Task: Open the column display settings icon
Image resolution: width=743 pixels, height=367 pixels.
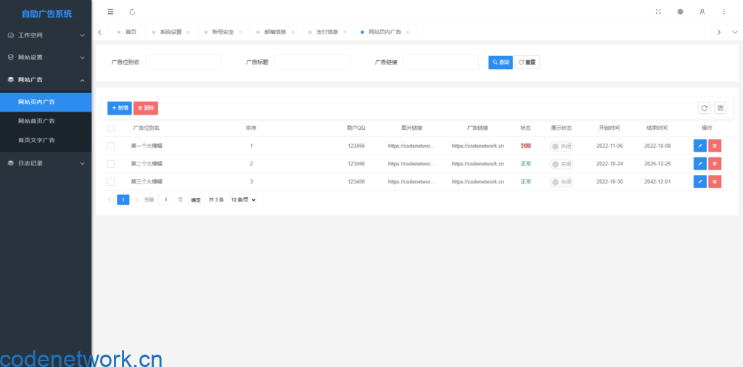Action: tap(720, 108)
